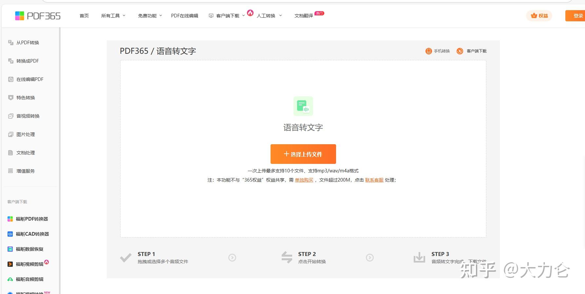Open 福昕PDF转换器 download link
585x294 pixels.
pyautogui.click(x=28, y=219)
